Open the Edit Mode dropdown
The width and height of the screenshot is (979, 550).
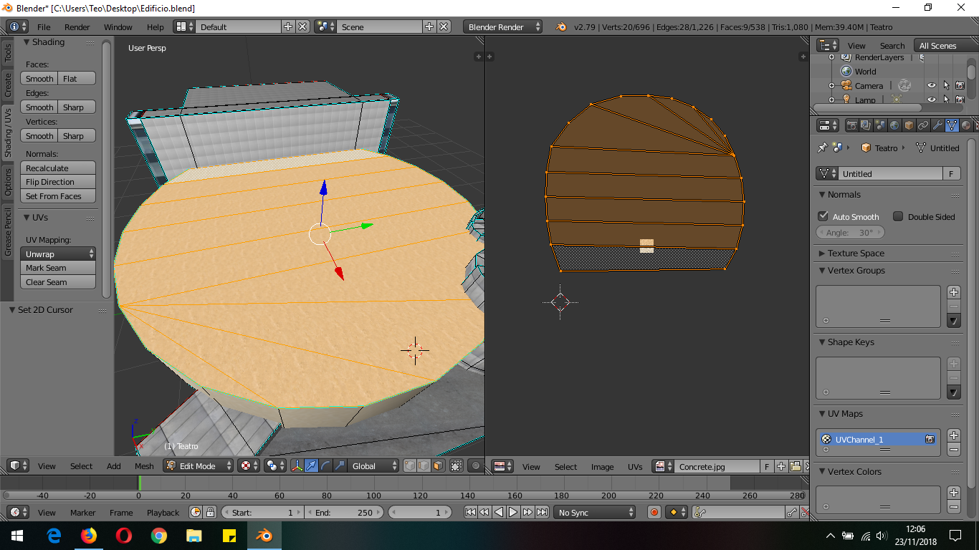click(199, 466)
